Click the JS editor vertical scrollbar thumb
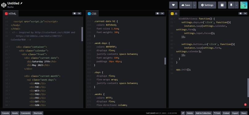The height and width of the screenshot is (115, 249). 248,88
